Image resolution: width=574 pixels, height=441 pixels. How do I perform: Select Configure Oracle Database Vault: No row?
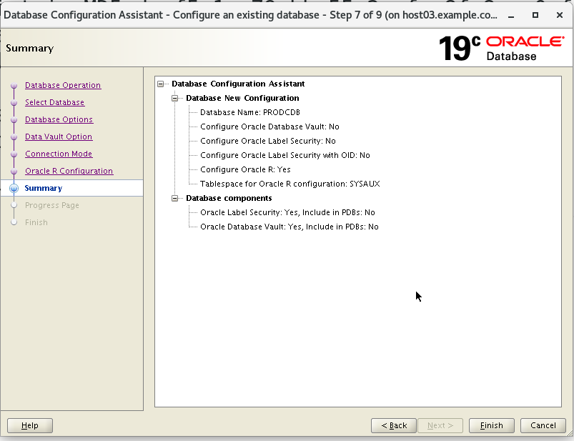click(269, 127)
